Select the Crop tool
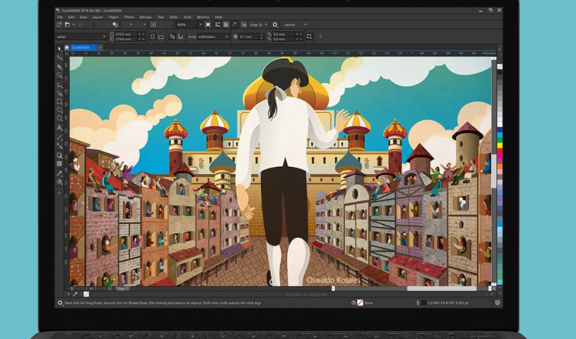576x339 pixels. 59,67
